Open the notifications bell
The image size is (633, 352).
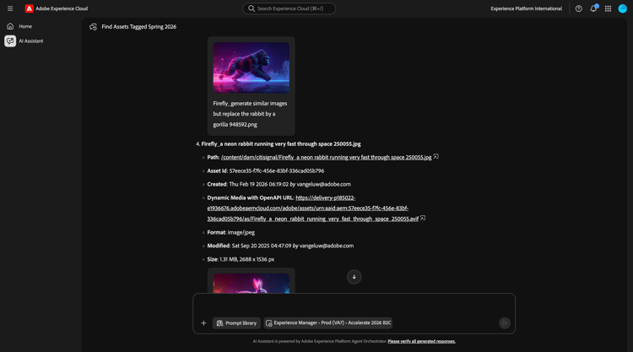[x=593, y=8]
